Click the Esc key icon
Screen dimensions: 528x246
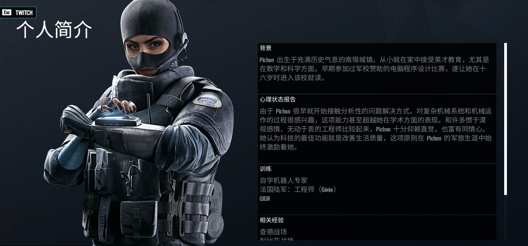tap(7, 12)
